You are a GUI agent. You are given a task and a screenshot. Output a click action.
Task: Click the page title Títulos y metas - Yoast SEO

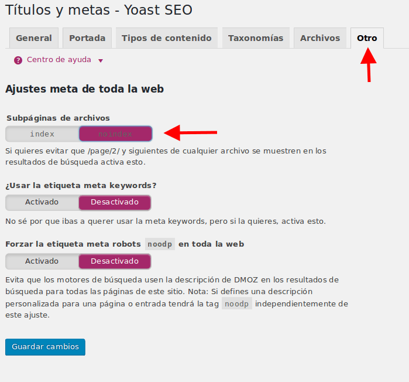(x=99, y=10)
